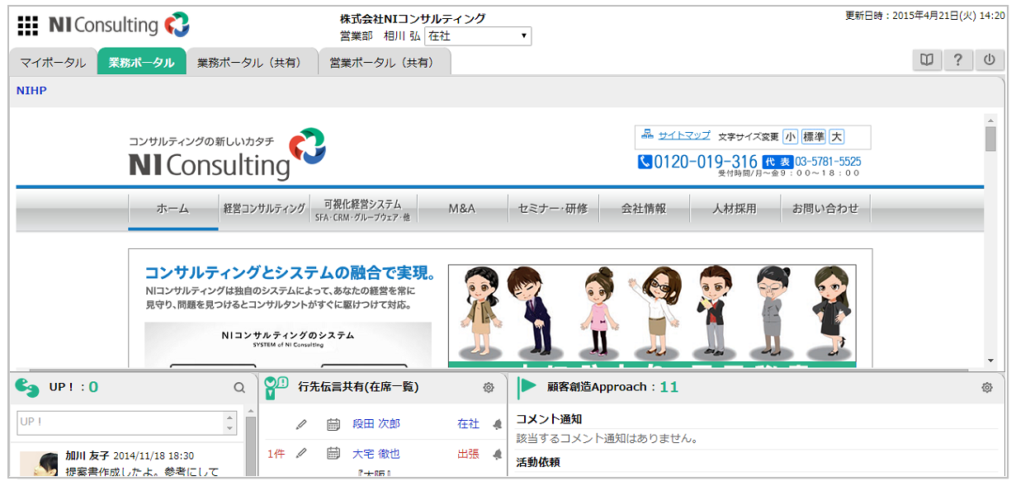
Task: Click the 活動依頼 heading
Action: point(538,462)
